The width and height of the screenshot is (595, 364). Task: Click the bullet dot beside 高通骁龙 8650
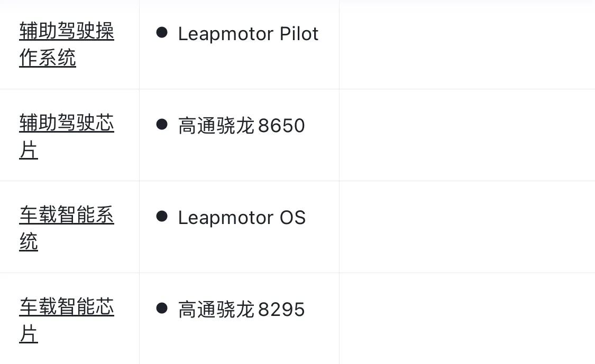[162, 124]
